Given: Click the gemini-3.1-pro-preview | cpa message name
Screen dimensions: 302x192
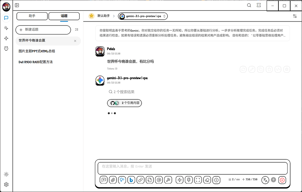Looking at the screenshot, I should coord(127,78).
